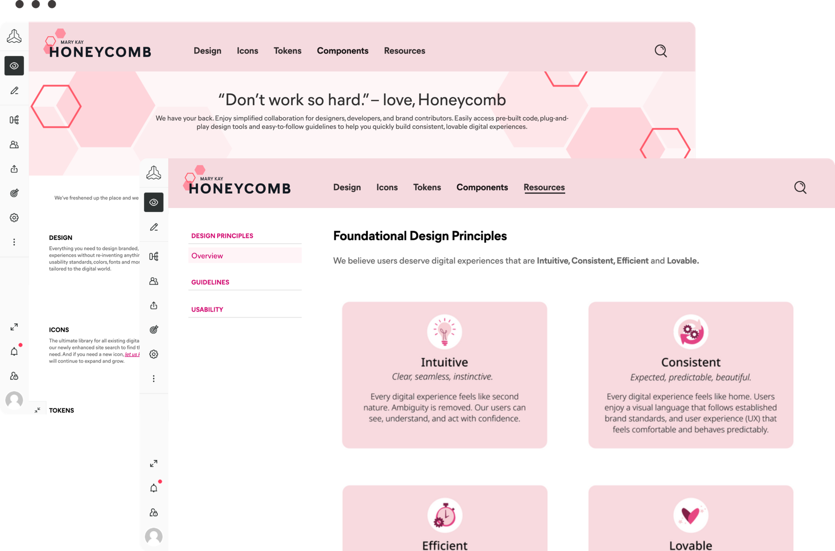This screenshot has height=551, width=835.
Task: Click the share upload icon in front window sidebar
Action: click(x=154, y=306)
